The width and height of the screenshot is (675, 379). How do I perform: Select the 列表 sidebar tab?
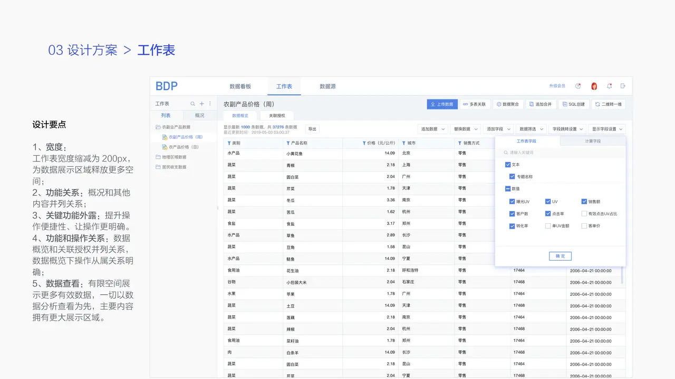(166, 115)
